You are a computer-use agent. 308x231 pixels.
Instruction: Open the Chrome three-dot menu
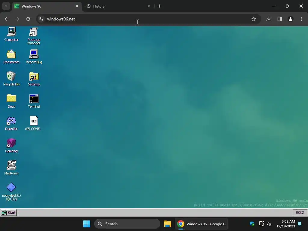[301, 19]
